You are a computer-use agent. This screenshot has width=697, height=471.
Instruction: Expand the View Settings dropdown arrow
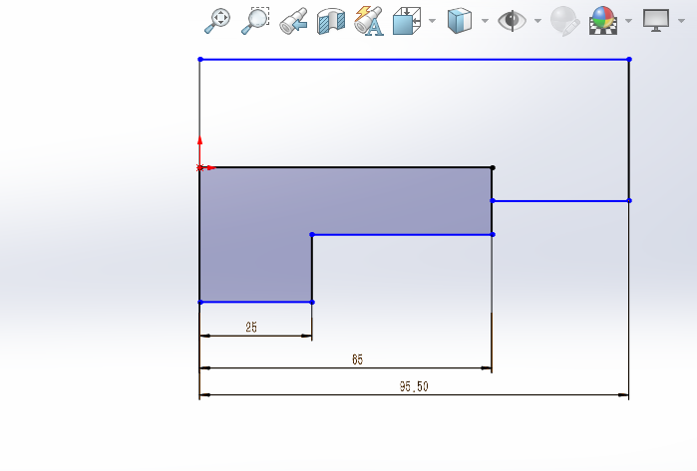point(681,21)
